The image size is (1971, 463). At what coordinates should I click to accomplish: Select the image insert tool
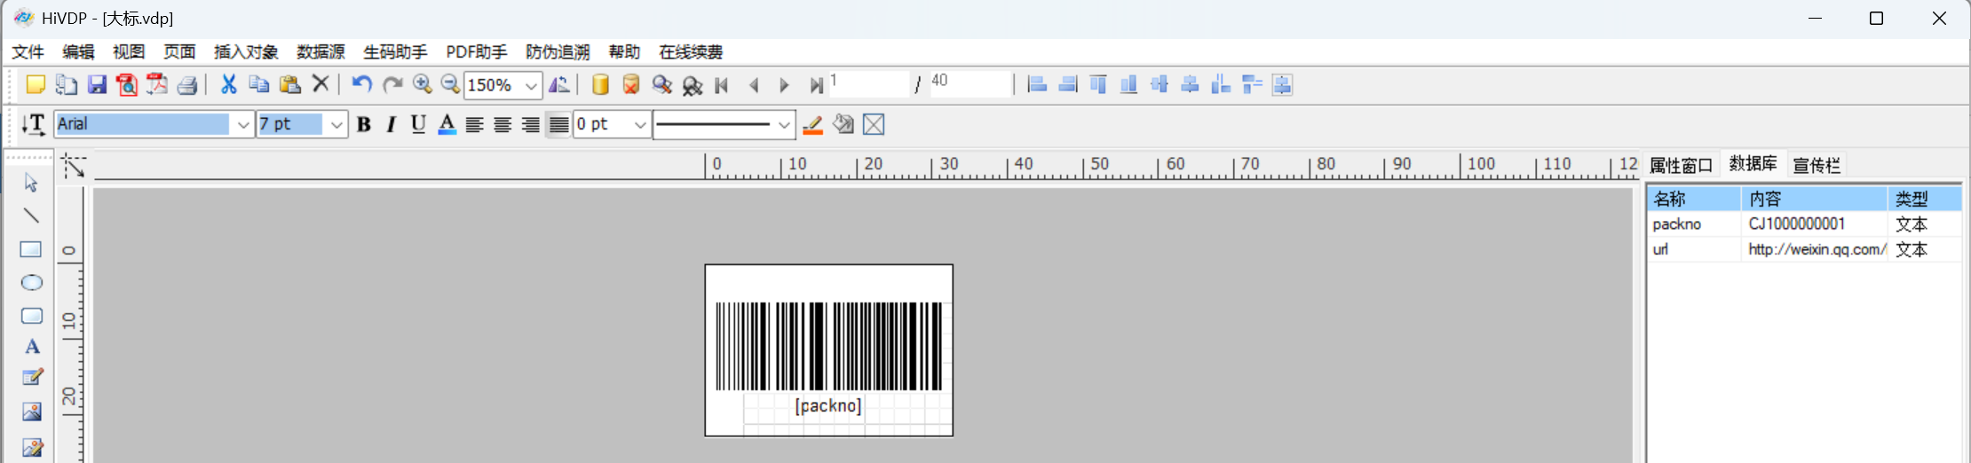32,412
